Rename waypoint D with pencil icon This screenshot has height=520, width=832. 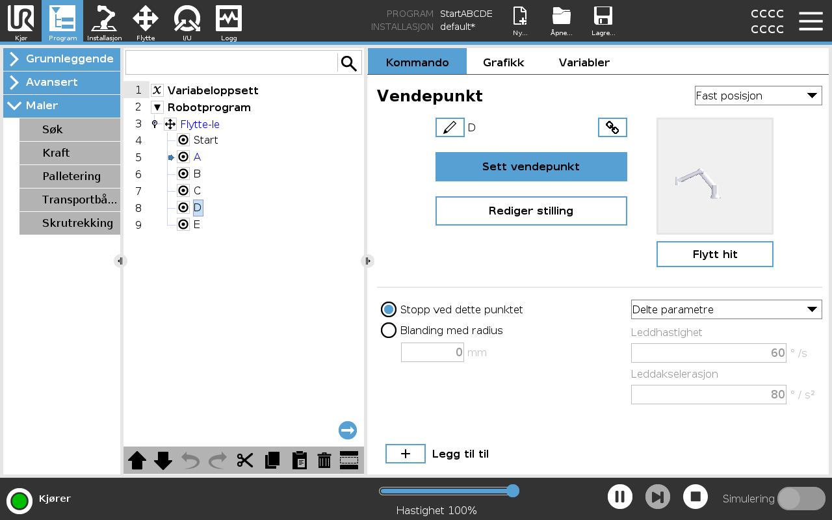pyautogui.click(x=450, y=127)
